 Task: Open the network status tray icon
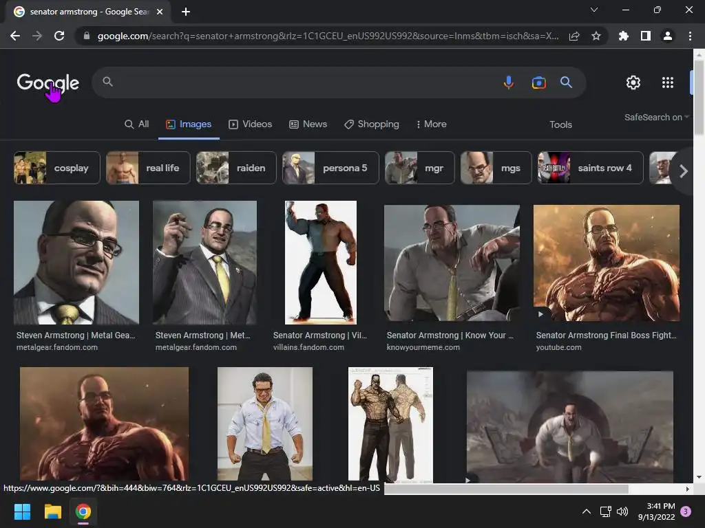[x=605, y=511]
